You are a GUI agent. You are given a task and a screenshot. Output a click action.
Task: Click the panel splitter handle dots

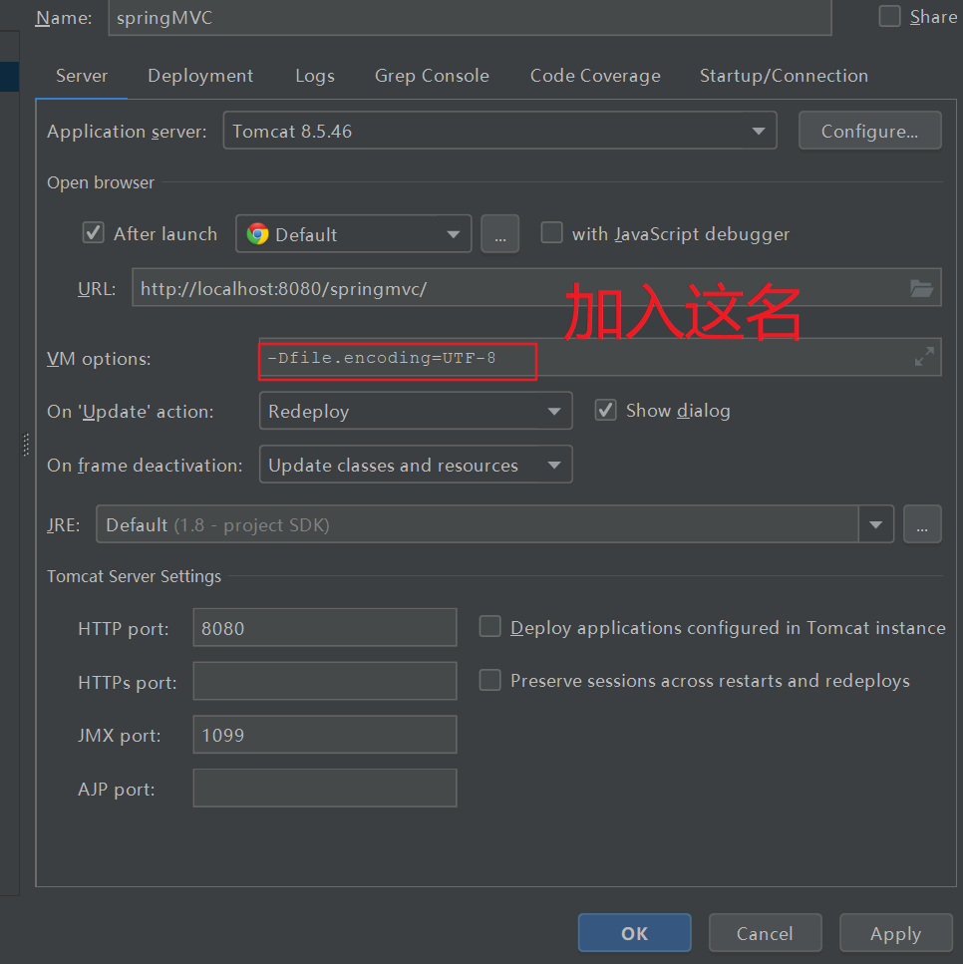[26, 445]
